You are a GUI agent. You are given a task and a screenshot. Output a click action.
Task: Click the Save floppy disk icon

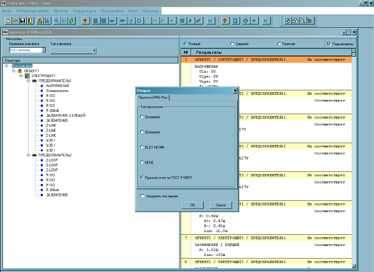pyautogui.click(x=23, y=21)
